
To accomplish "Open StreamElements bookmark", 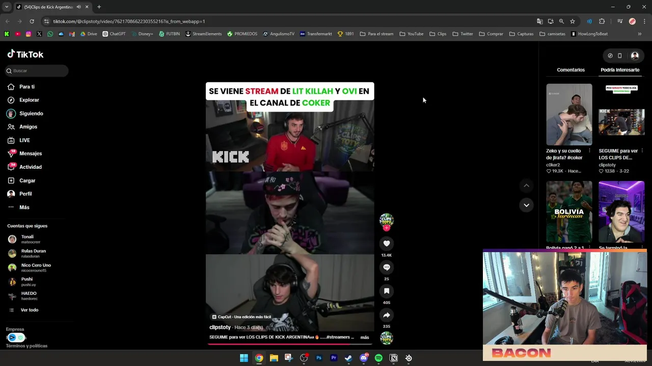I will [204, 34].
